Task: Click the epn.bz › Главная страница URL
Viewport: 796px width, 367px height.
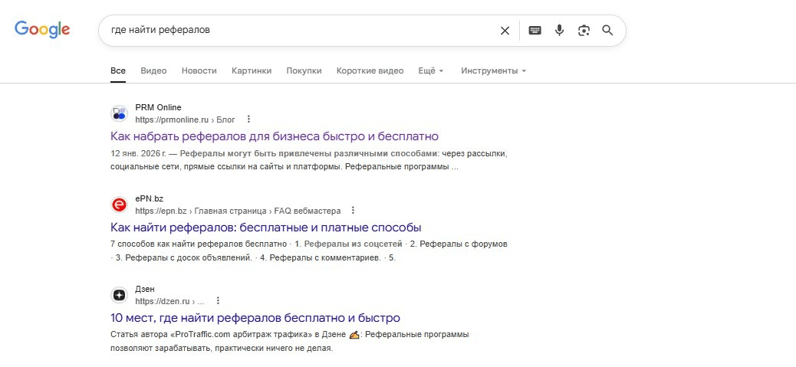Action: (x=238, y=211)
